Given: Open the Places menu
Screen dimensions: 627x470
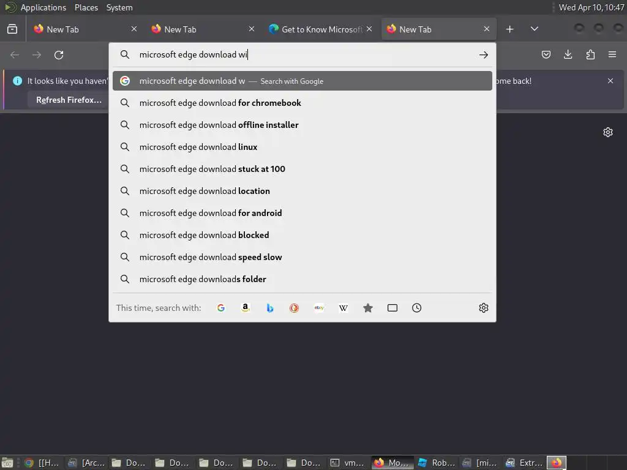Looking at the screenshot, I should 86,7.
